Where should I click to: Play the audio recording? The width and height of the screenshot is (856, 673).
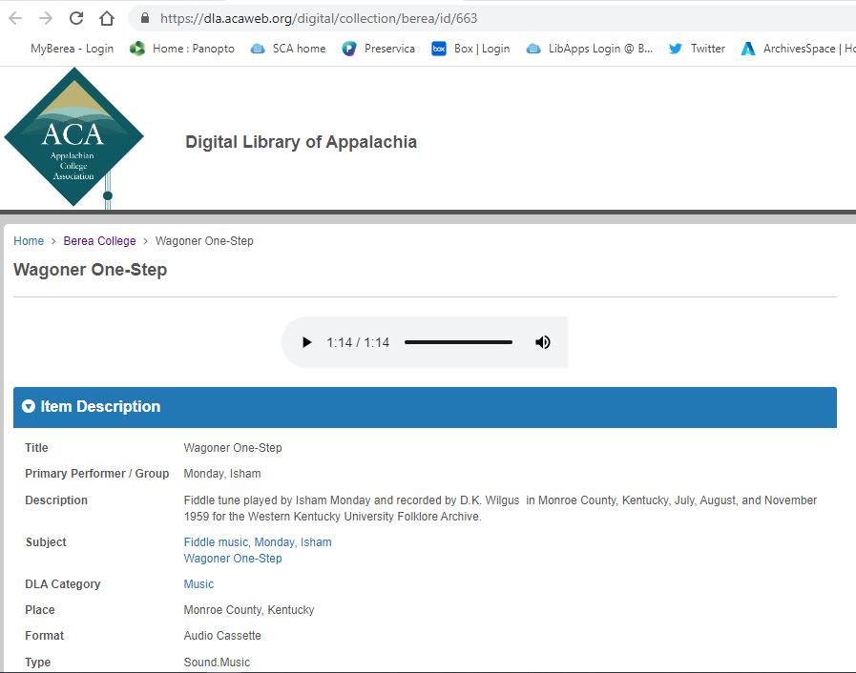[x=307, y=342]
